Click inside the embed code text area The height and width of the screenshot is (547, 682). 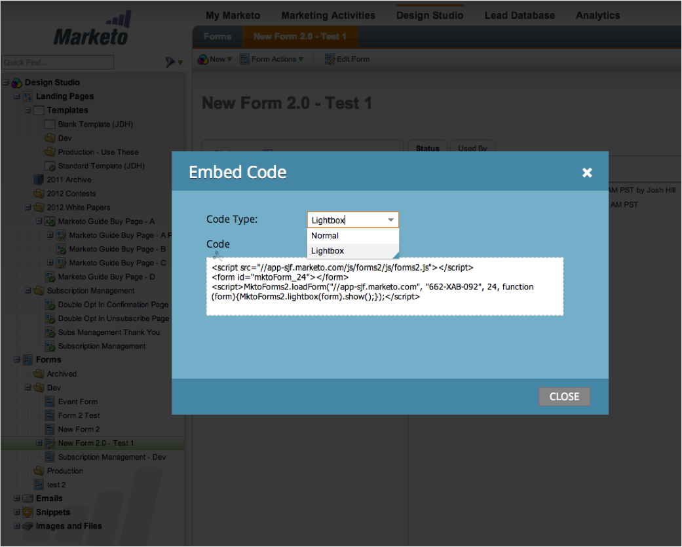tap(385, 286)
